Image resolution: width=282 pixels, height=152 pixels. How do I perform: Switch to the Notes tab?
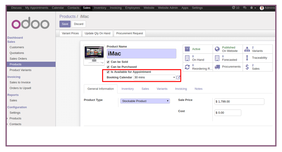point(198,89)
